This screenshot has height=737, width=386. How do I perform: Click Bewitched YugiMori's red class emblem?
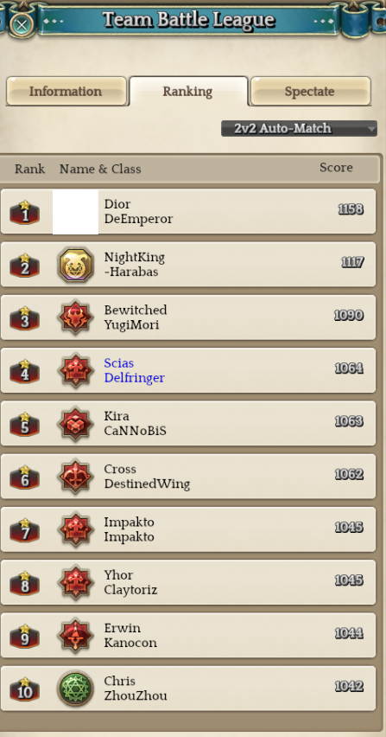coord(75,318)
